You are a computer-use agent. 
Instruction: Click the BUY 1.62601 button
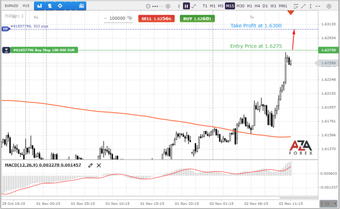click(197, 19)
